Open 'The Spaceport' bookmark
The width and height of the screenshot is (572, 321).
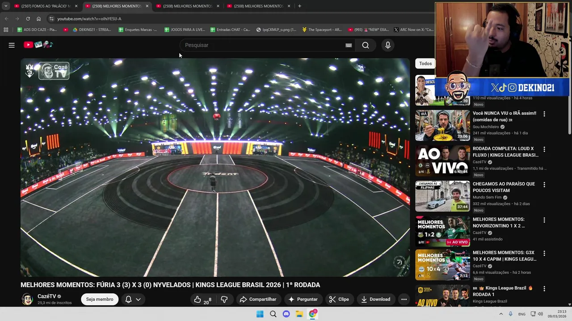pyautogui.click(x=322, y=30)
